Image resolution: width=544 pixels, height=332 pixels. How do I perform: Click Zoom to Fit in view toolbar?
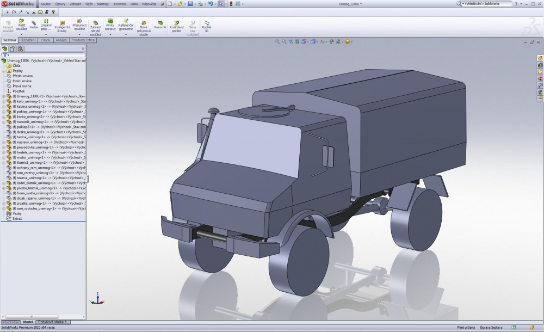pyautogui.click(x=277, y=42)
